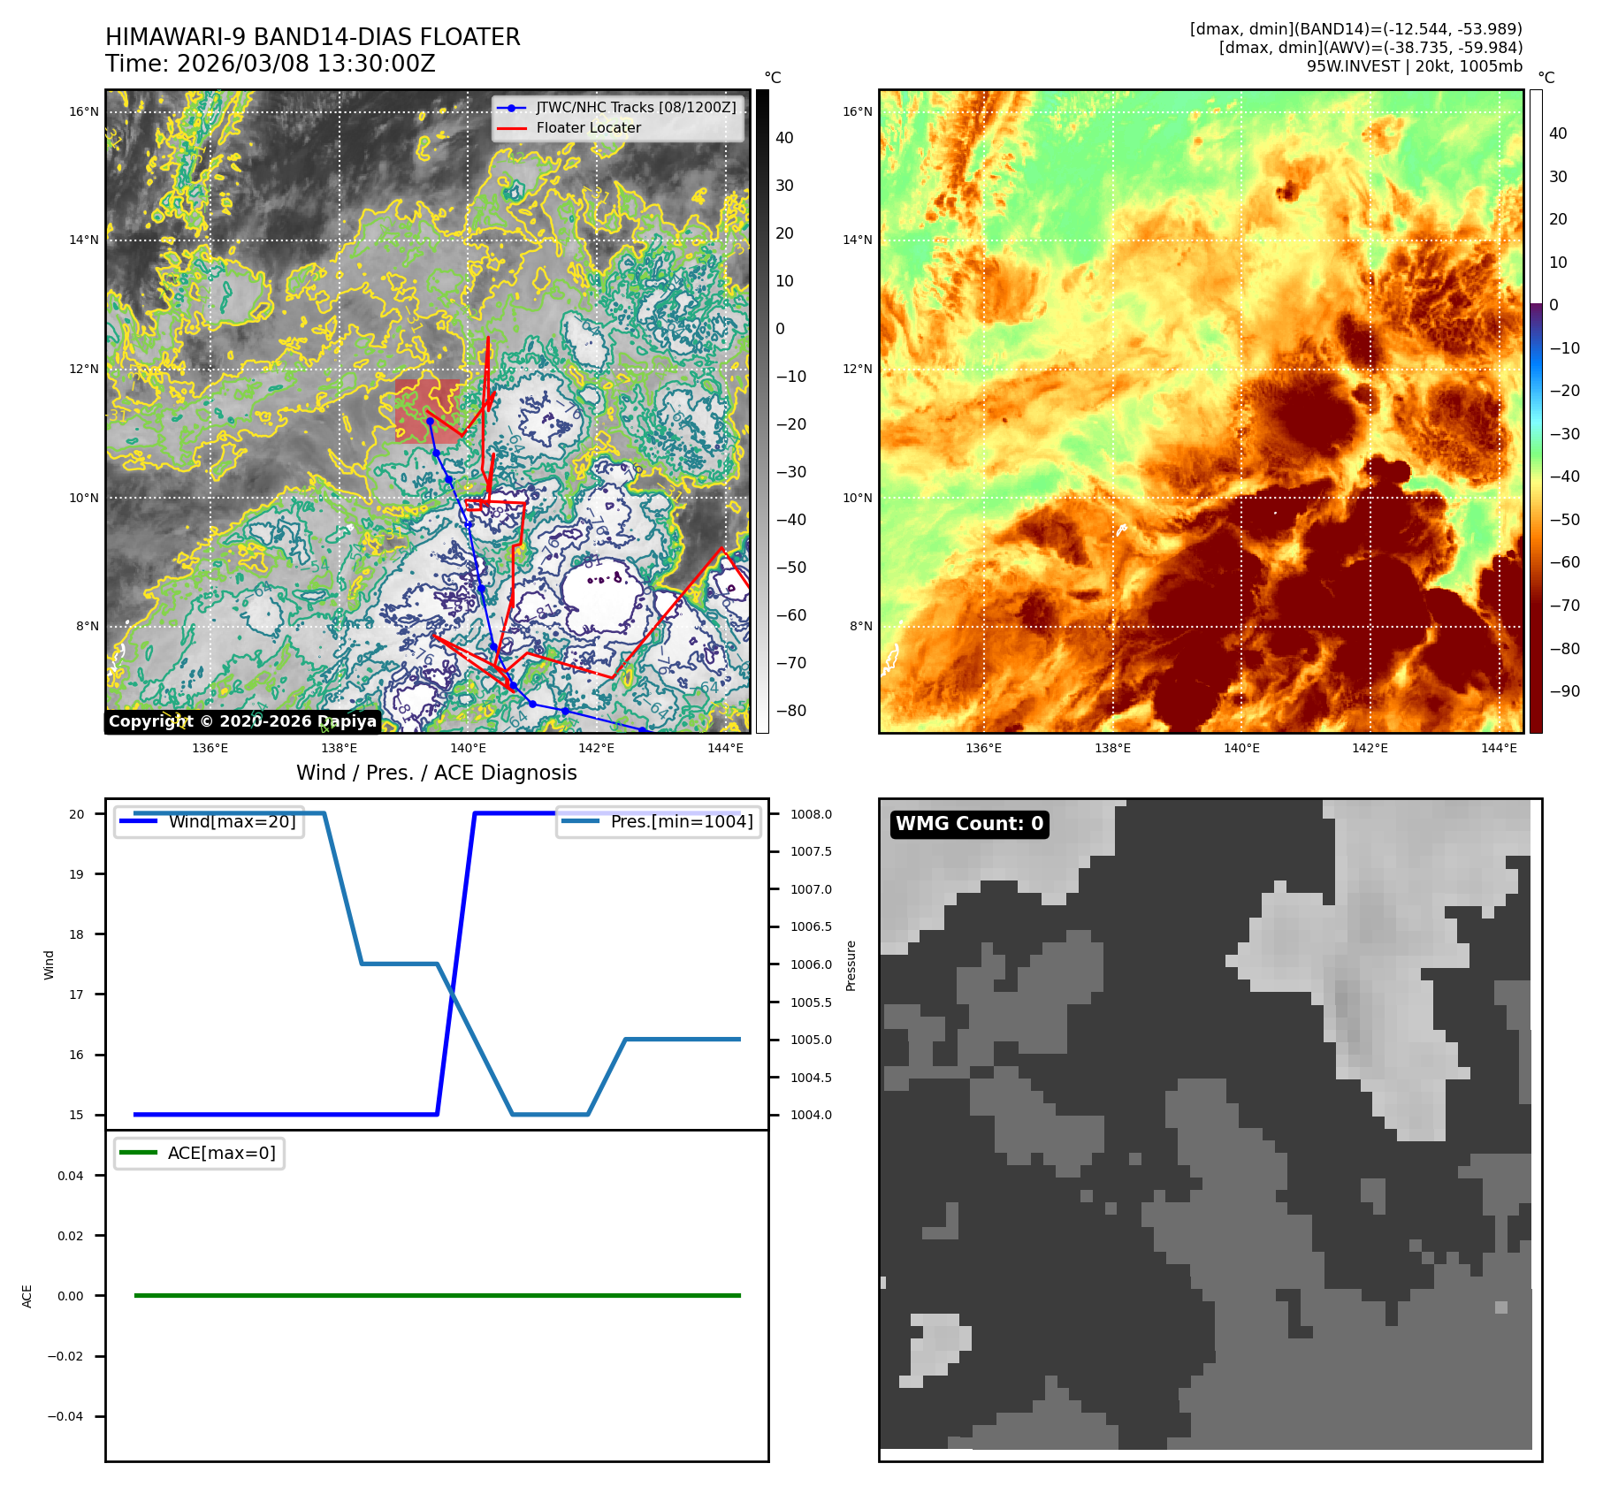The width and height of the screenshot is (1603, 1494).
Task: Click the blue JTWC/NHC Tracks legend marker
Action: [x=511, y=108]
